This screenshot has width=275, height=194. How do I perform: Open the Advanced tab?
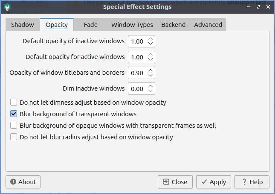tap(208, 25)
